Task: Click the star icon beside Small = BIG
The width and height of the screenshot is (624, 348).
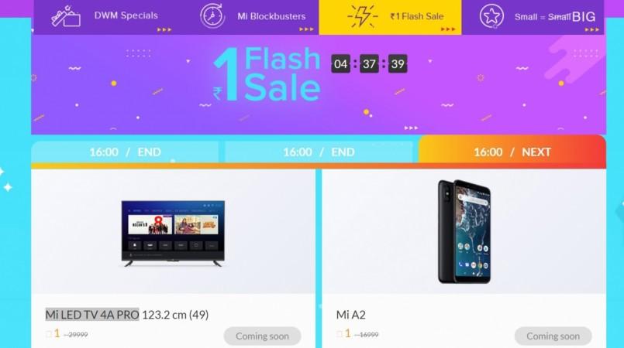Action: [491, 16]
